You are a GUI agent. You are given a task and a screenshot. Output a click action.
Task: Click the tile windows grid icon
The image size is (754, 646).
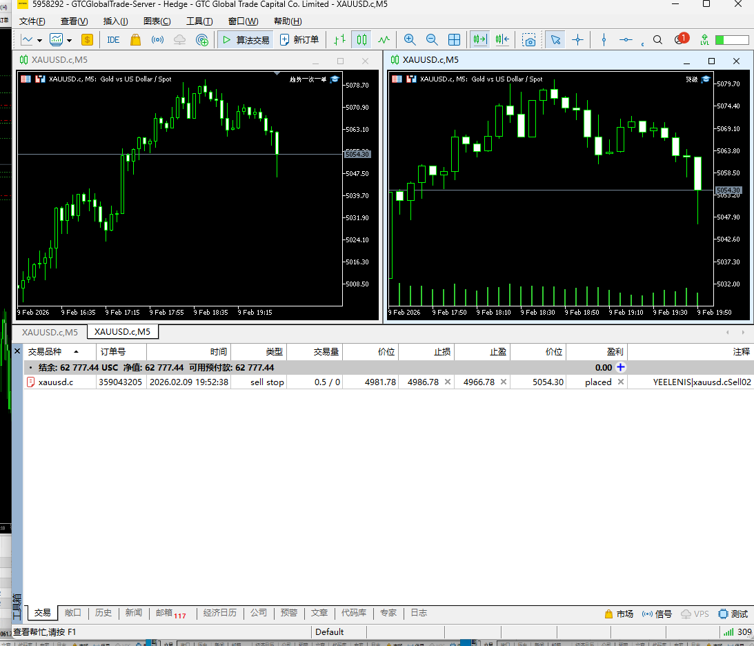[454, 40]
